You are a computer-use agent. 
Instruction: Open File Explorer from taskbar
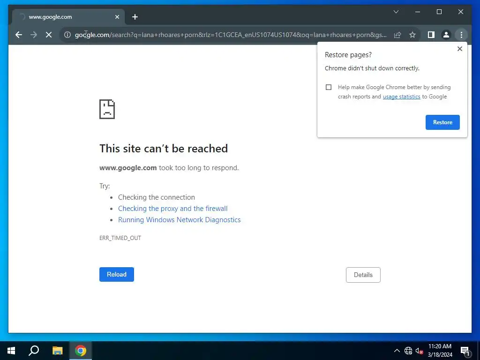click(57, 351)
